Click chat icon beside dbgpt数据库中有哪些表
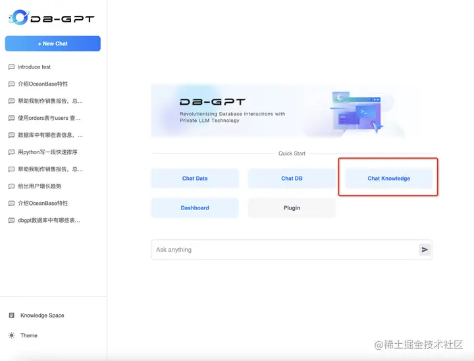The image size is (474, 361). pos(11,220)
